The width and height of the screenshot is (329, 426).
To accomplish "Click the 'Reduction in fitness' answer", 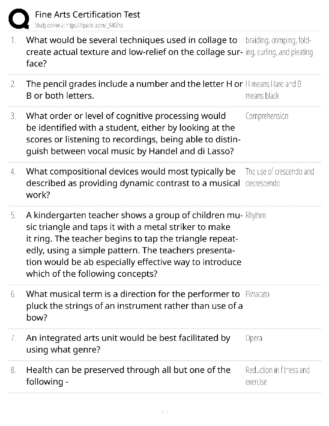I will click(x=277, y=376).
